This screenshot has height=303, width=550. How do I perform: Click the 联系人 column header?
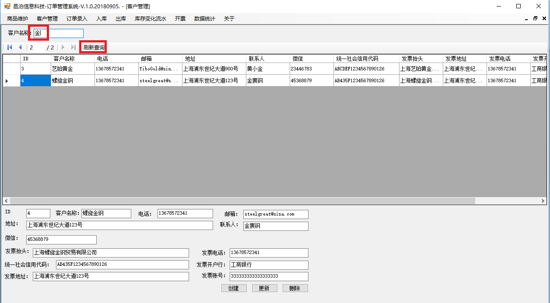[268, 59]
